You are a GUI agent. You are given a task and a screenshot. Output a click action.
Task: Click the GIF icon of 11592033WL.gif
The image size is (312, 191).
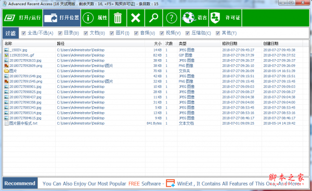[x=7, y=55]
